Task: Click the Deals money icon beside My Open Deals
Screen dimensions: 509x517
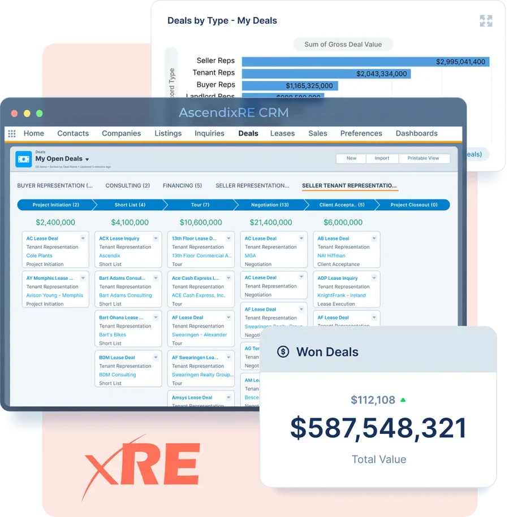Action: (x=23, y=159)
